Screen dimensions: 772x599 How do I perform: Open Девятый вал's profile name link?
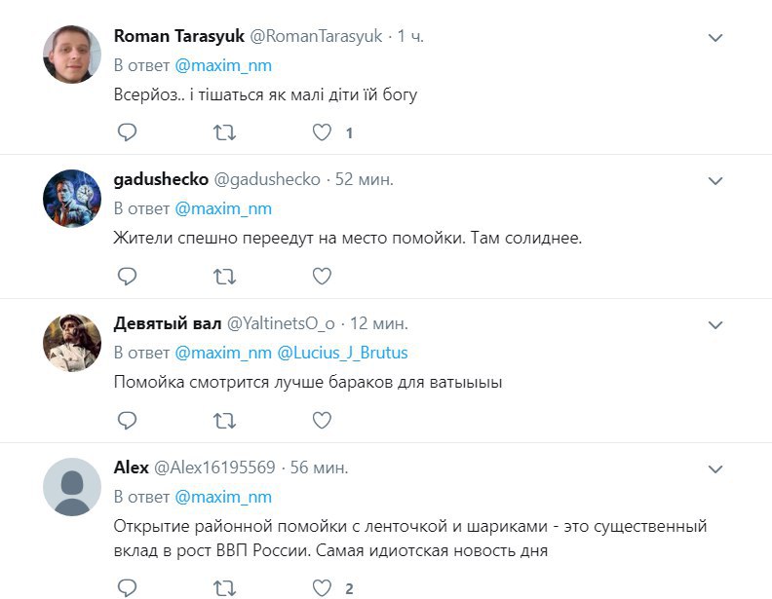[167, 323]
